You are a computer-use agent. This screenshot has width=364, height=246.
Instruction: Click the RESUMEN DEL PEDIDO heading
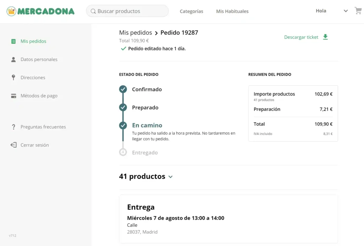(270, 75)
